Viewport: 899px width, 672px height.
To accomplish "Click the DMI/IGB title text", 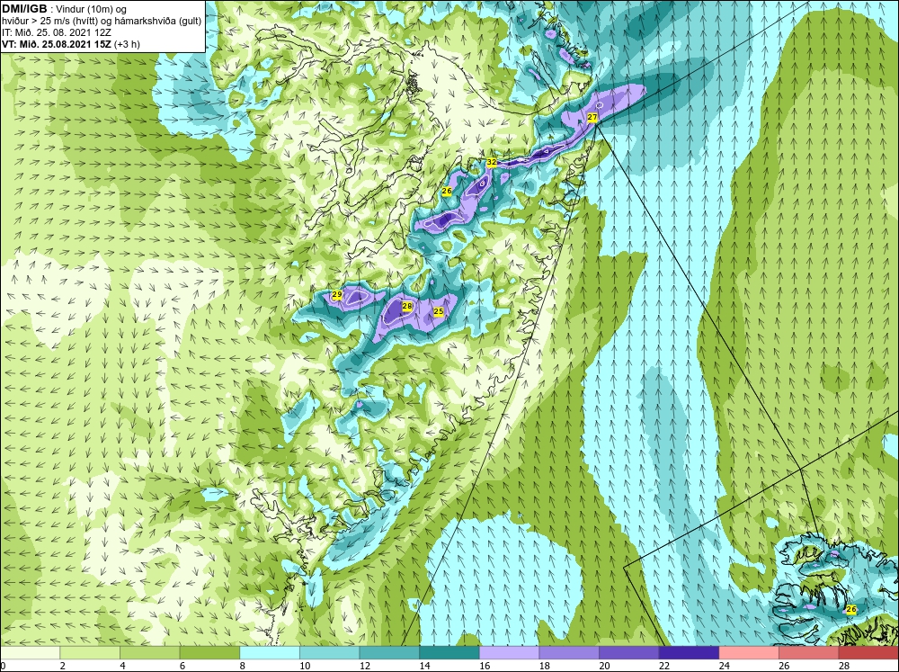I will pyautogui.click(x=24, y=9).
